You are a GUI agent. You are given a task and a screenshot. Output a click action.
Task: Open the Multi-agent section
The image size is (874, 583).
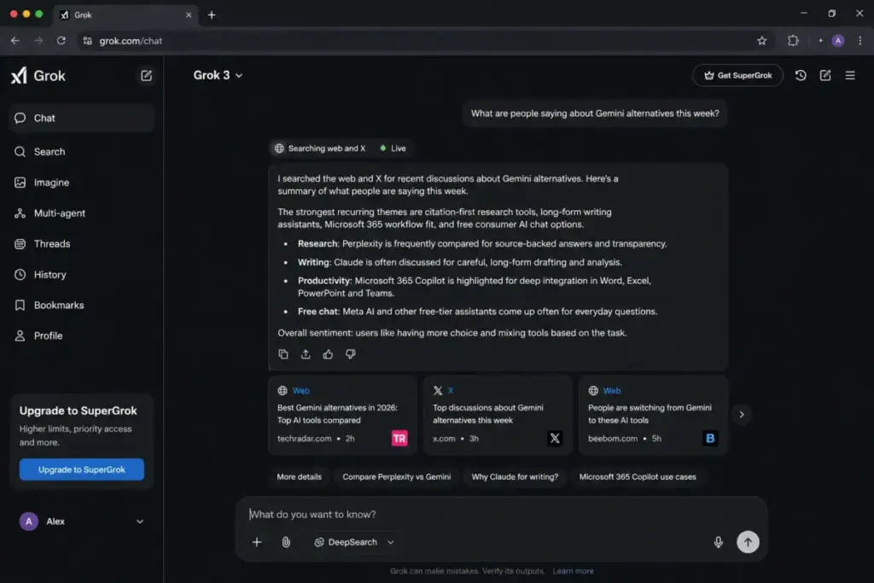pos(81,213)
